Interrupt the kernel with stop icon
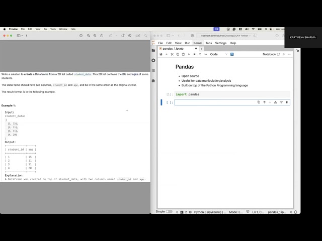 pyautogui.click(x=195, y=54)
